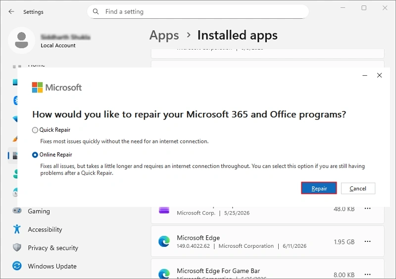The height and width of the screenshot is (279, 396).
Task: Open more options for Microsoft Edge
Action: click(x=367, y=241)
